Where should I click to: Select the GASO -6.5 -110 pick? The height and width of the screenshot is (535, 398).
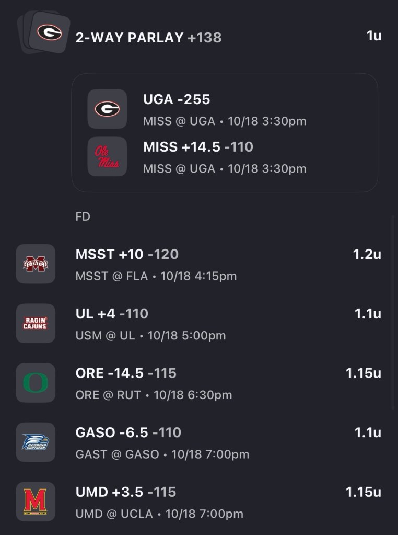128,433
